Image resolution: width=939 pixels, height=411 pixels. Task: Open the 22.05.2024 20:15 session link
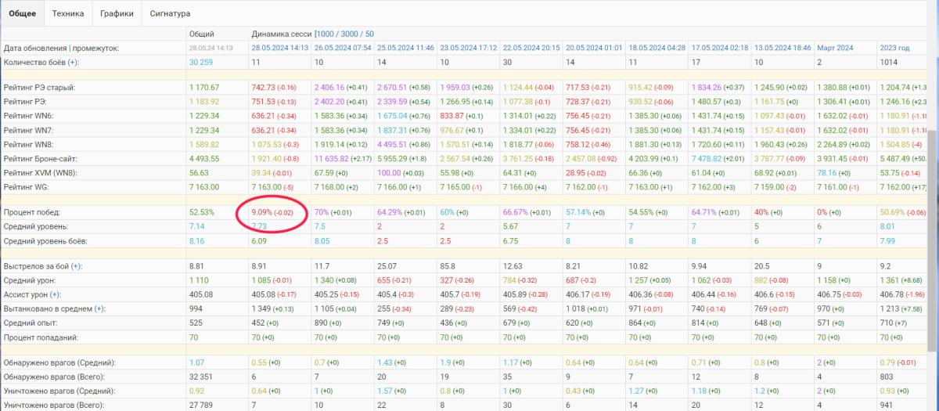tap(528, 49)
